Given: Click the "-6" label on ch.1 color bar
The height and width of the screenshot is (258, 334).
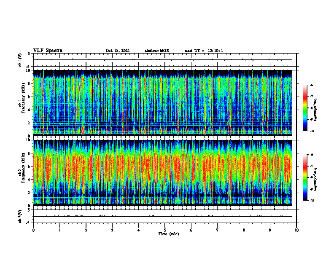Looking at the screenshot, I should click(311, 85).
